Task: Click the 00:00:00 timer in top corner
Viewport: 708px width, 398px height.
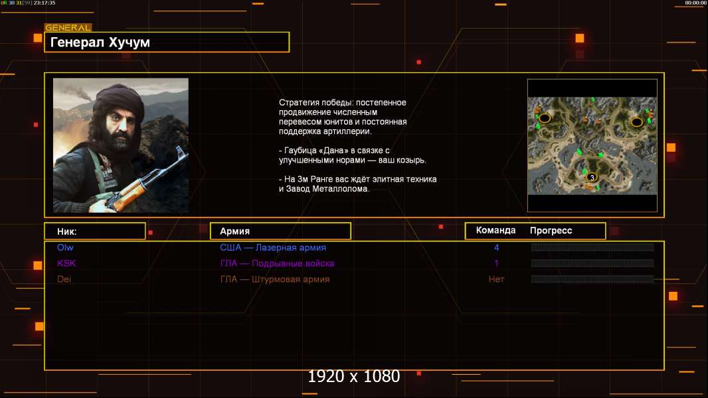Action: click(x=696, y=3)
